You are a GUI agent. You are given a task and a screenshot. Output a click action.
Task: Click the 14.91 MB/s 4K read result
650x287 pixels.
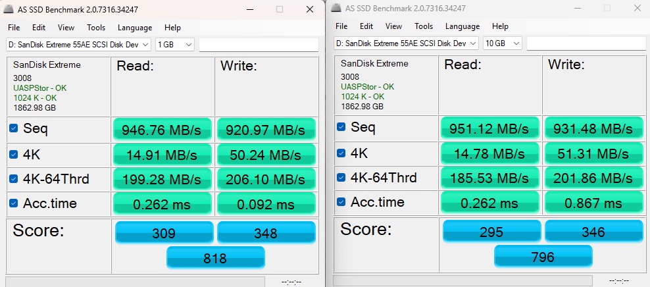[x=162, y=155]
